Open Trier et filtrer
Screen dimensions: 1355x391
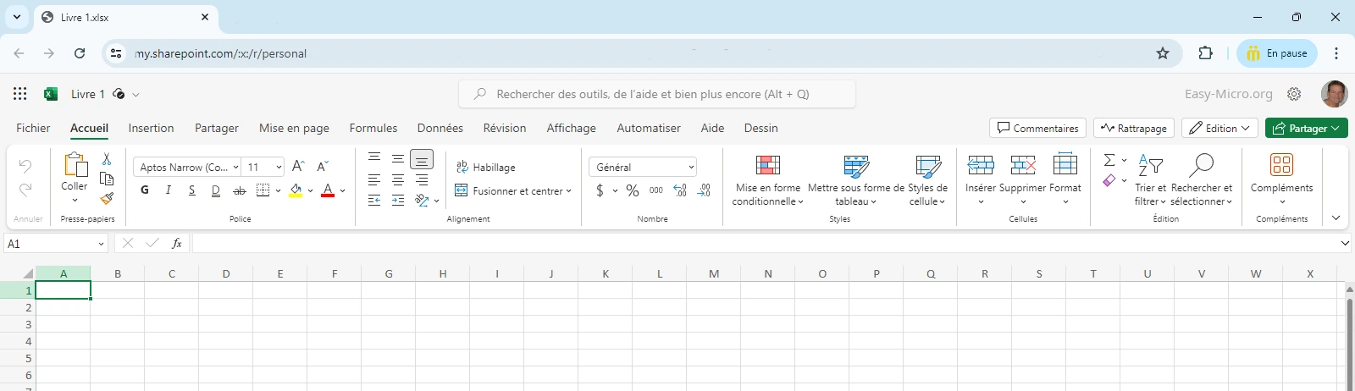point(1150,179)
